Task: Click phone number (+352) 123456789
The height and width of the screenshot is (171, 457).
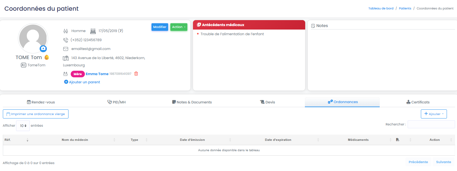Action: coord(86,40)
